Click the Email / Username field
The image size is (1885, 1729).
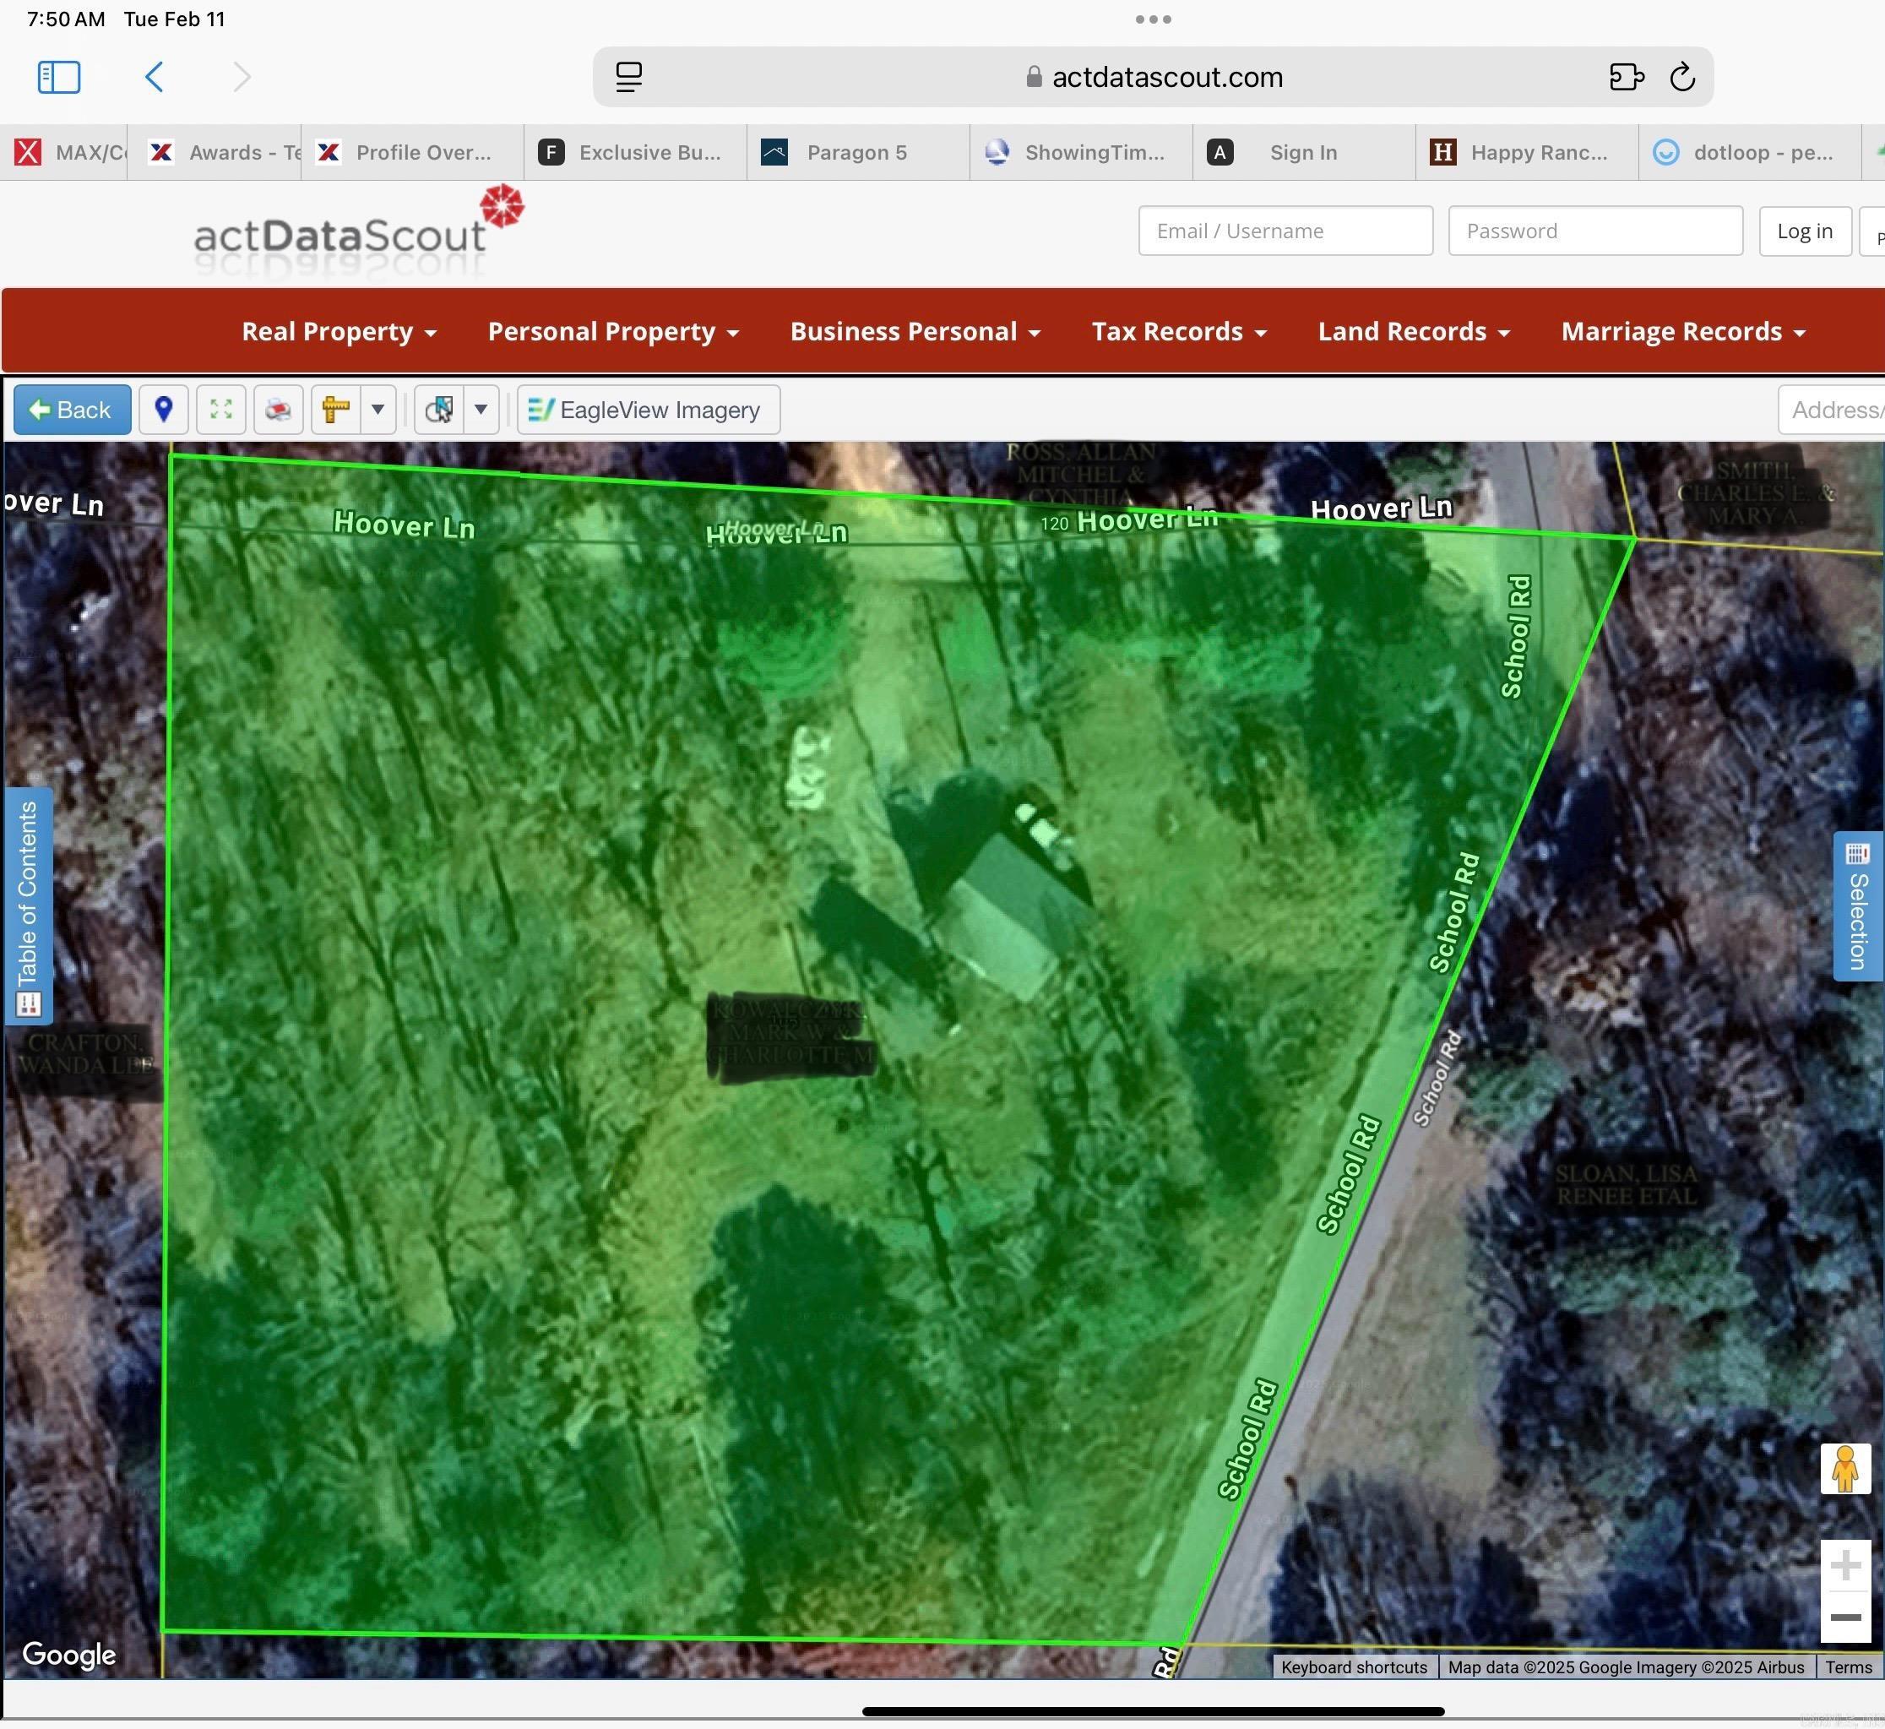1285,231
